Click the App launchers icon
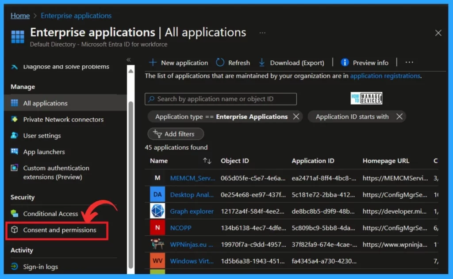The height and width of the screenshot is (279, 453). 15,151
